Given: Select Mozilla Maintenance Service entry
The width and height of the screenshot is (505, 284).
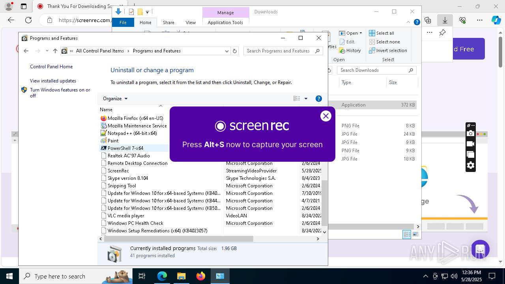Looking at the screenshot, I should click(137, 126).
